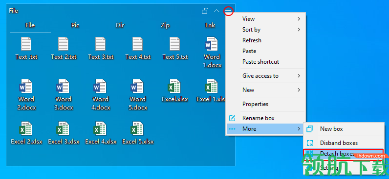Select the Excel 3.xlsx spreadsheet icon
The width and height of the screenshot is (389, 179).
point(63,128)
